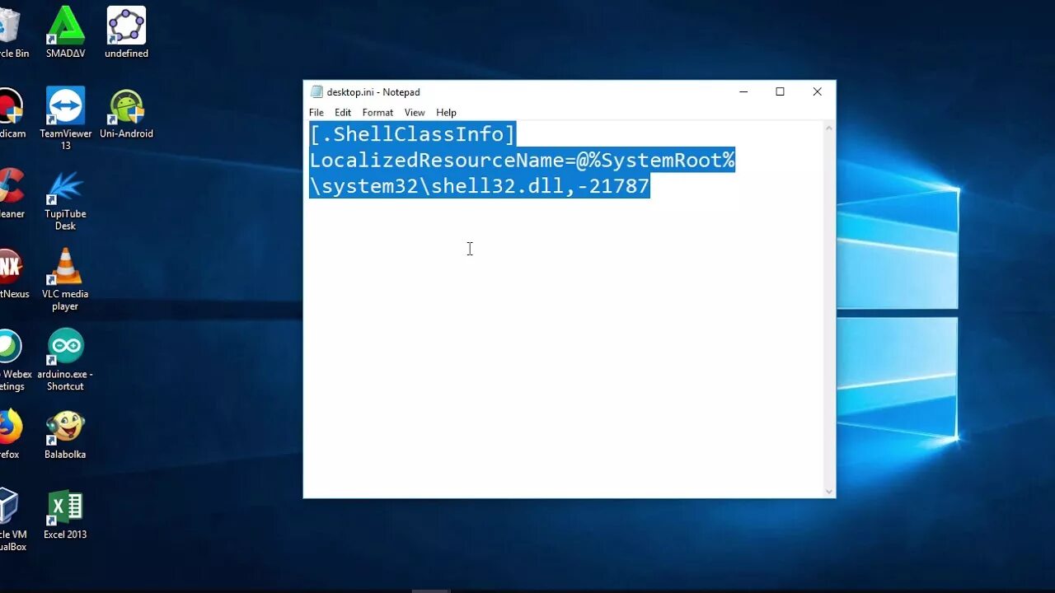
Task: Select the Firefox desktop icon
Action: [x=10, y=434]
